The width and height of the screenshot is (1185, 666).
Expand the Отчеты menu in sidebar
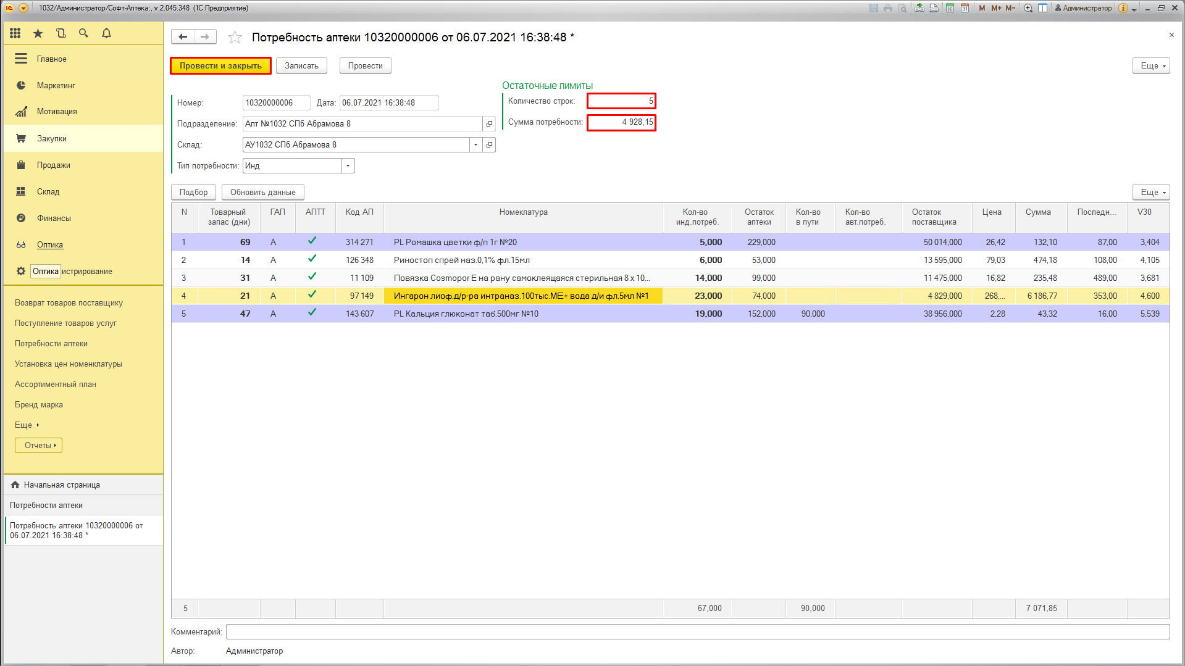pyautogui.click(x=38, y=445)
